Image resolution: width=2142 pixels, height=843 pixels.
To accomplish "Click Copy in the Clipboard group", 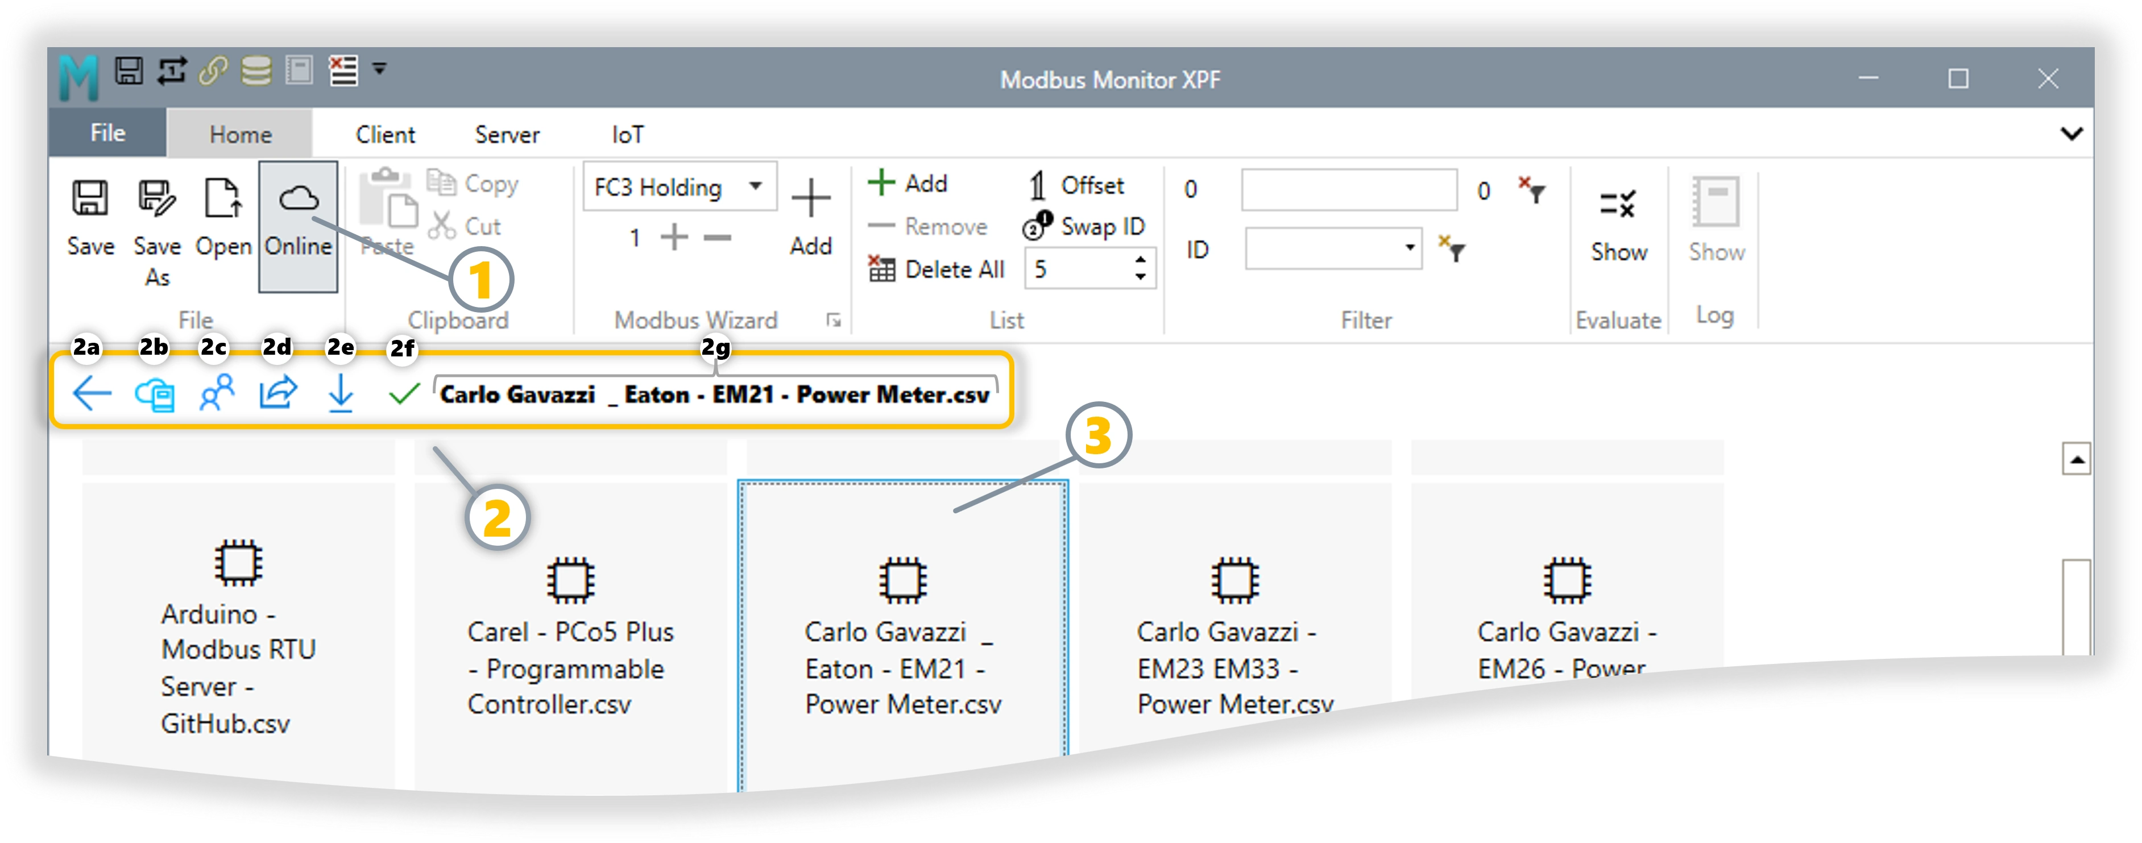I will click(x=473, y=183).
